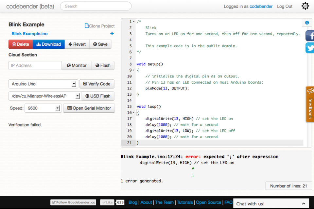This screenshot has height=209, width=314.
Task: Open The Team footer link
Action: click(165, 202)
